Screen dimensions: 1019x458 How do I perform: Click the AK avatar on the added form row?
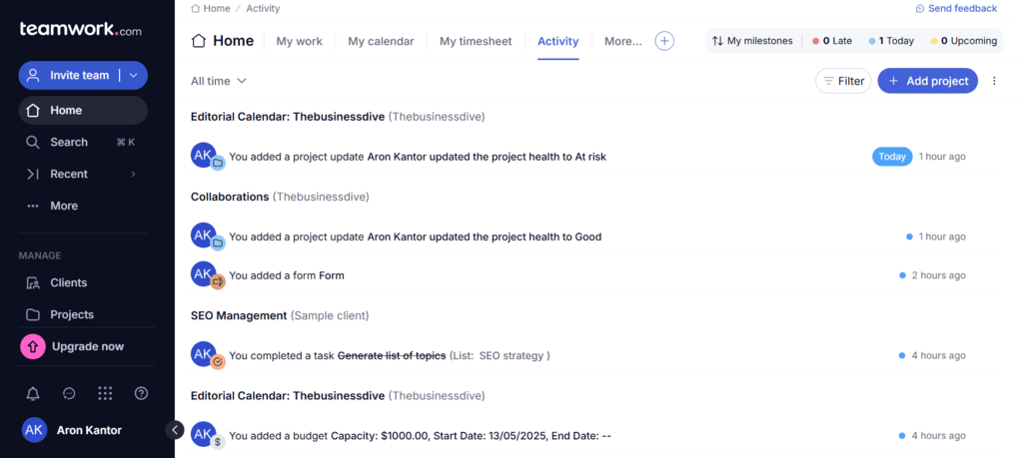click(204, 273)
